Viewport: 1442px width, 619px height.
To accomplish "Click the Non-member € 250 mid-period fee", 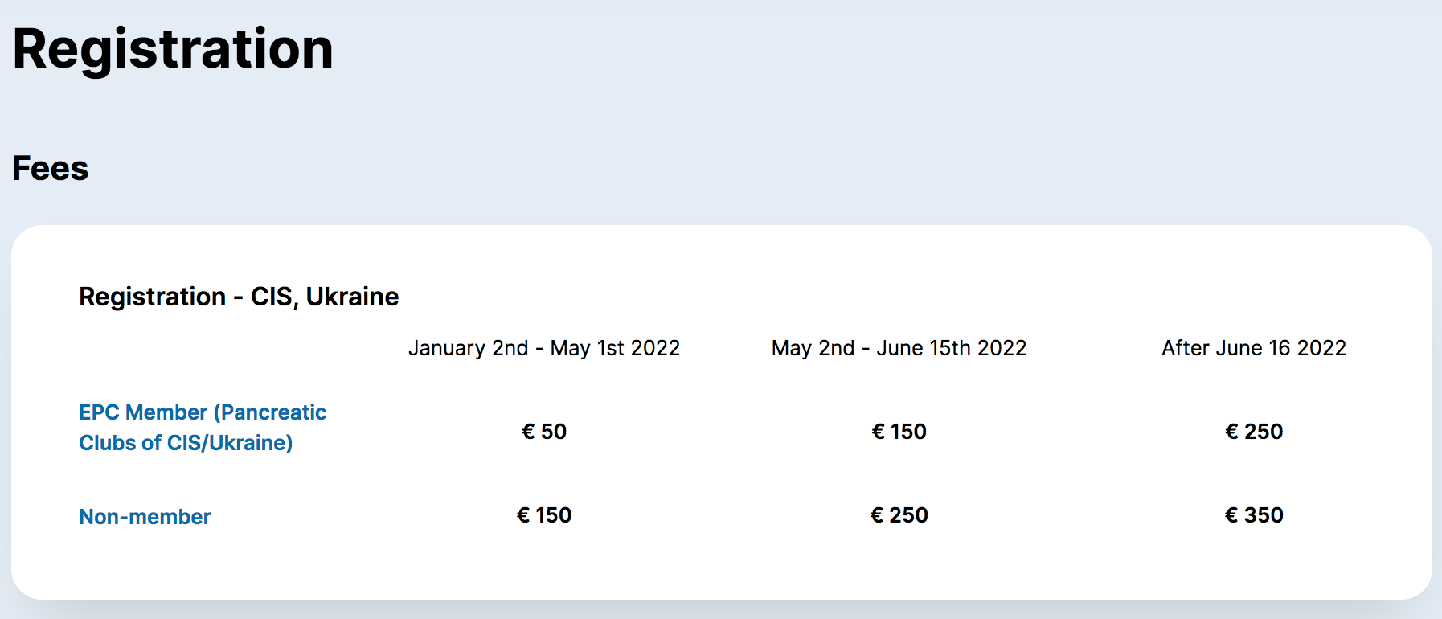I will tap(899, 515).
